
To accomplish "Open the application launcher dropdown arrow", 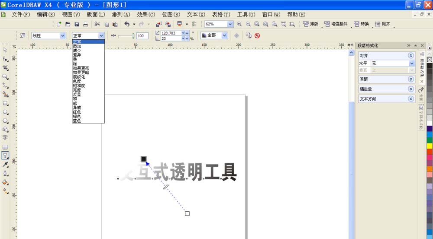I will pyautogui.click(x=187, y=24).
